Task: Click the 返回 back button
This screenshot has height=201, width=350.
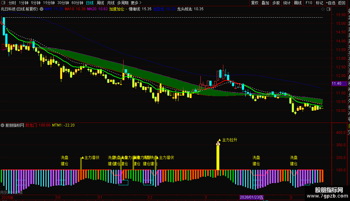Action: pyautogui.click(x=342, y=3)
